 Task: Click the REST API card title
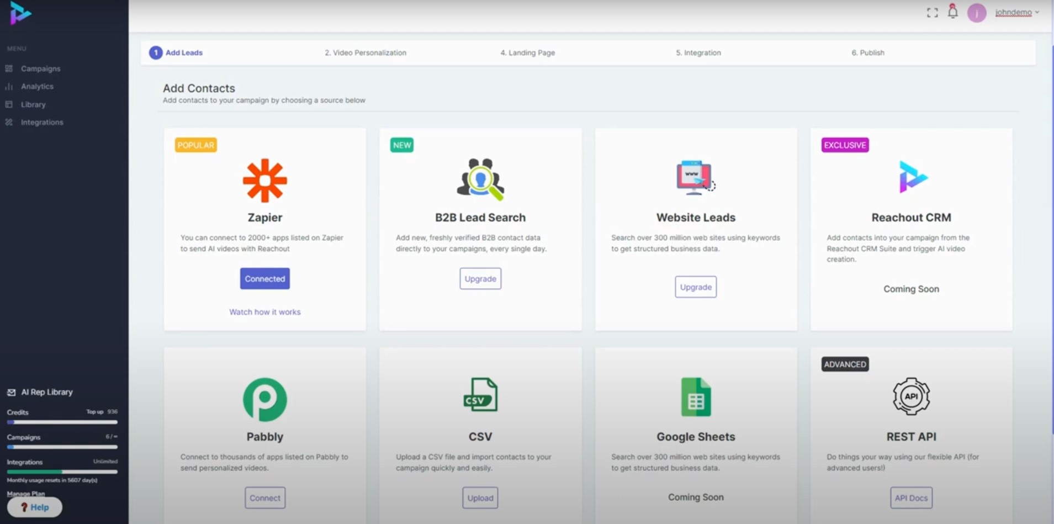[911, 437]
